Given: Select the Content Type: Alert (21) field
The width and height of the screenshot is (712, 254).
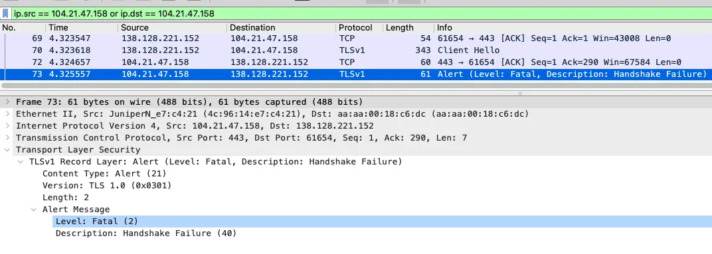Looking at the screenshot, I should coord(104,173).
